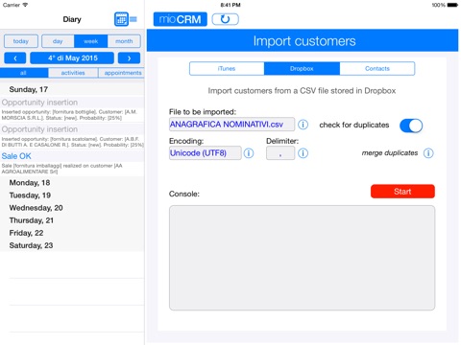Choose file ANAGRAFICA NOMINATIVI.csv field

[231, 125]
